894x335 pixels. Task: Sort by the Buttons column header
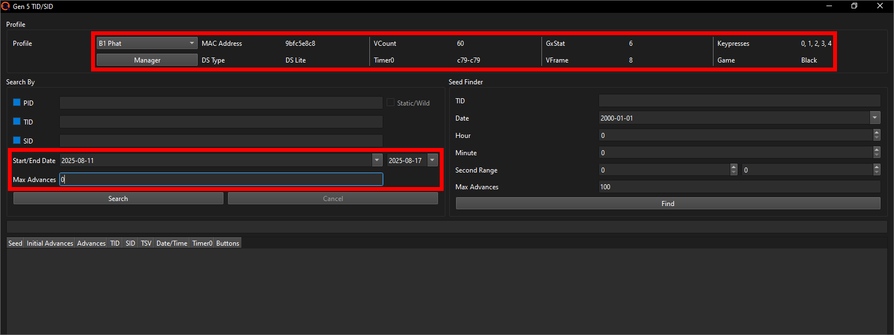[x=227, y=243]
